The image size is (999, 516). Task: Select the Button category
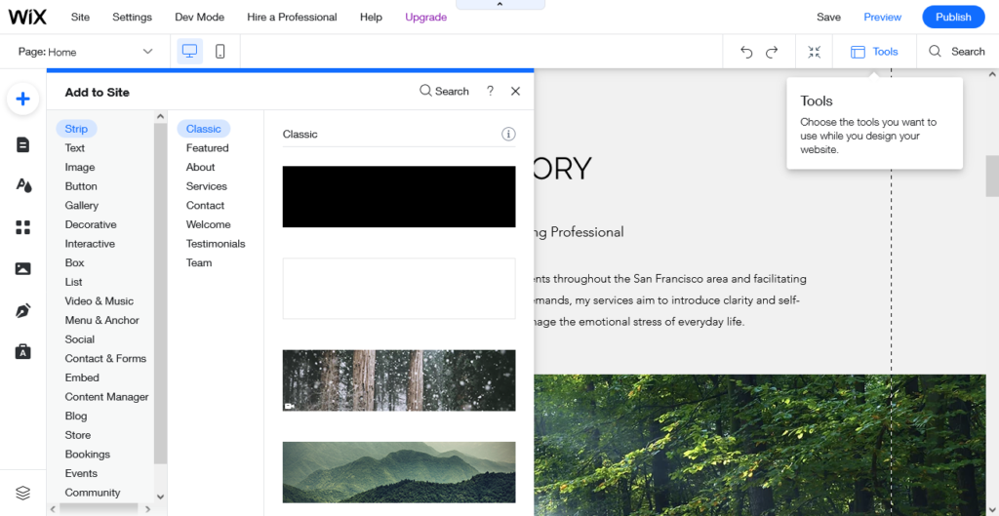tap(81, 186)
